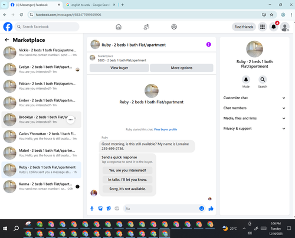
Task: Open the notifications bell
Action: click(274, 27)
